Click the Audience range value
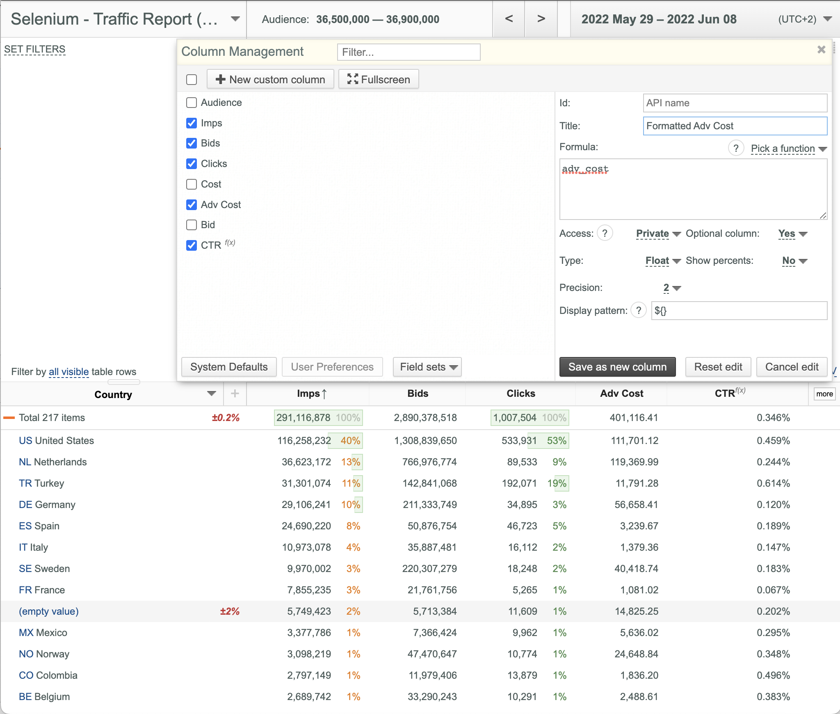This screenshot has height=714, width=840. (378, 19)
